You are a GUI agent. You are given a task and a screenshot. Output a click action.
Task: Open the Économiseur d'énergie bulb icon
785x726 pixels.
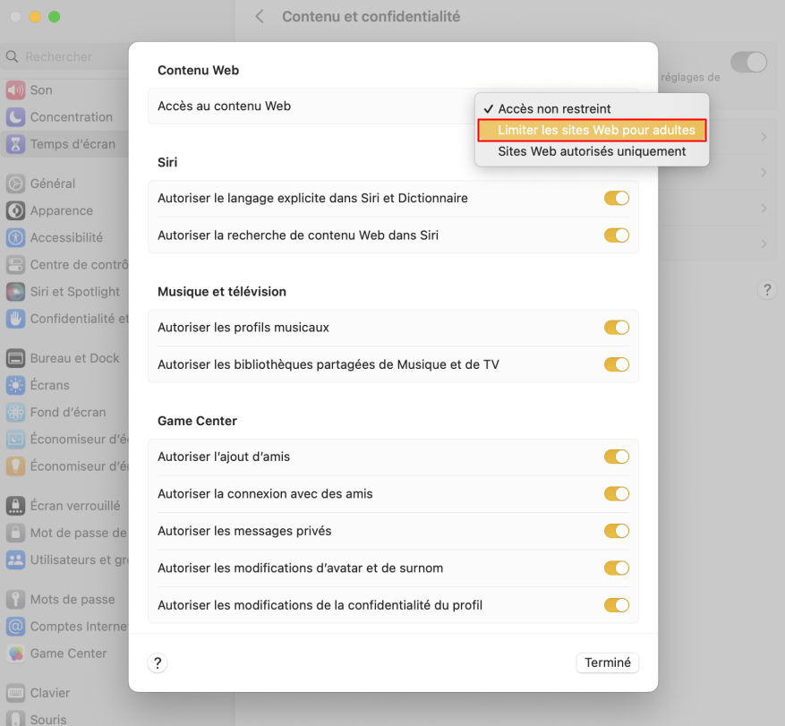click(15, 466)
